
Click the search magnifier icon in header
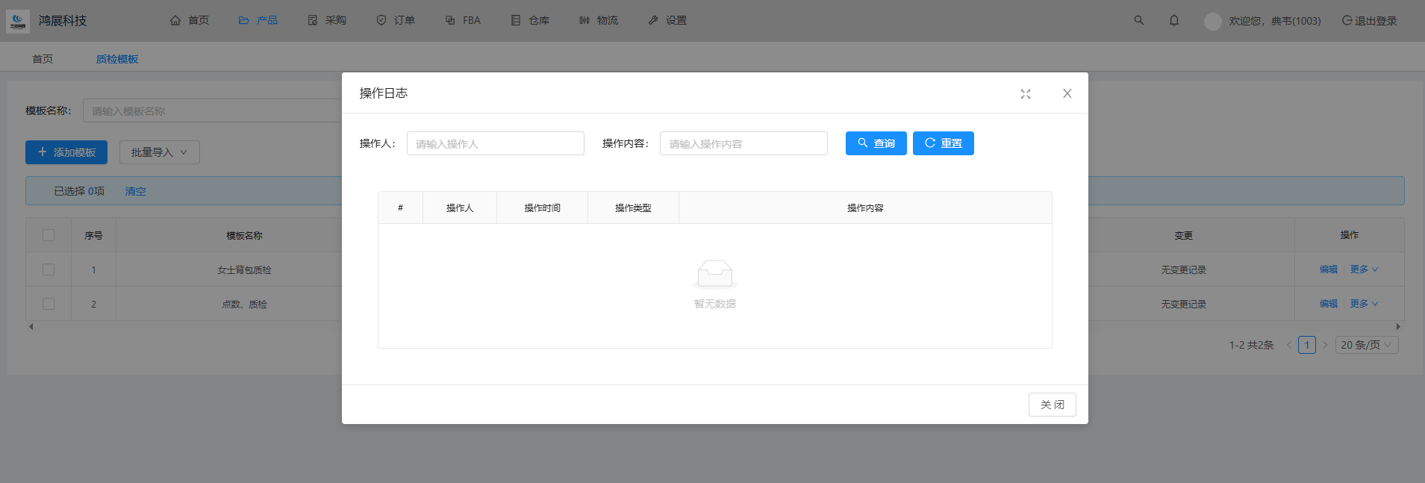(x=1138, y=20)
